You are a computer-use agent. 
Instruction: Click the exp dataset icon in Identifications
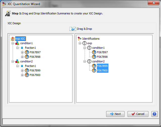click(x=84, y=43)
